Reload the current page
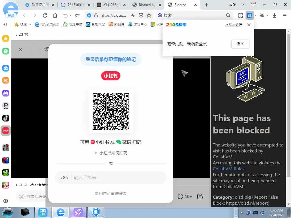This screenshot has width=291, height=218. click(45, 15)
